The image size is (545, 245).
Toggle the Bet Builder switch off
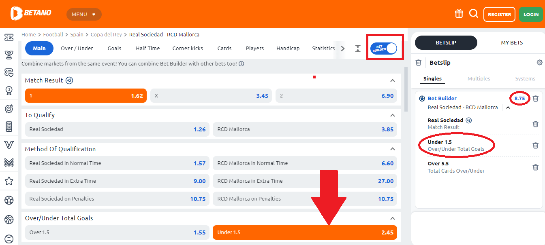384,49
